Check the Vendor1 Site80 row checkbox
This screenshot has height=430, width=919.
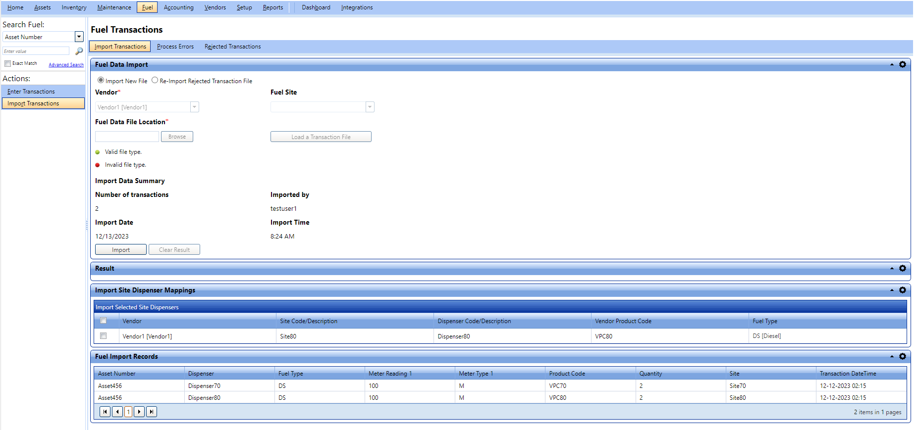pos(104,335)
